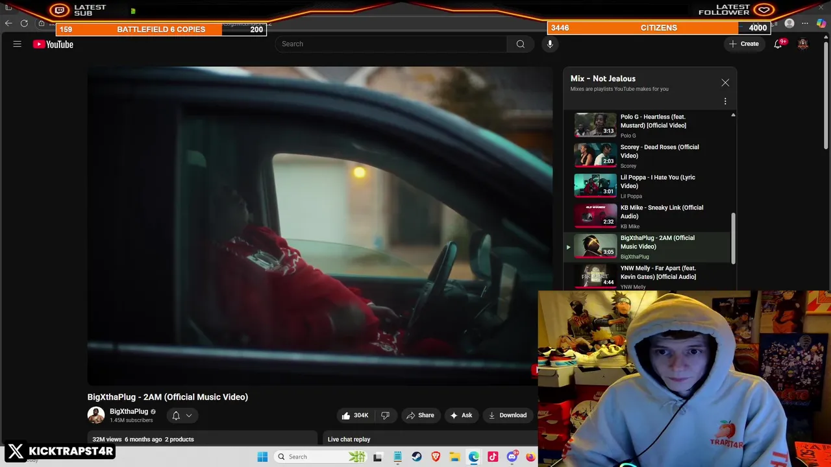
Task: Open Steam from the taskbar
Action: 417,457
